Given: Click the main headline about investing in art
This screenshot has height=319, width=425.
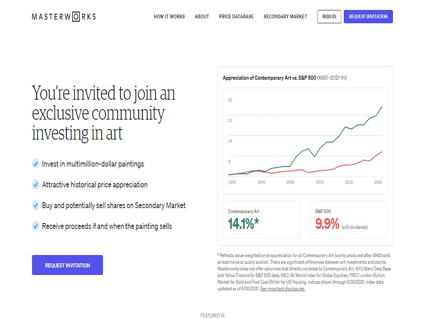Looking at the screenshot, I should [104, 113].
